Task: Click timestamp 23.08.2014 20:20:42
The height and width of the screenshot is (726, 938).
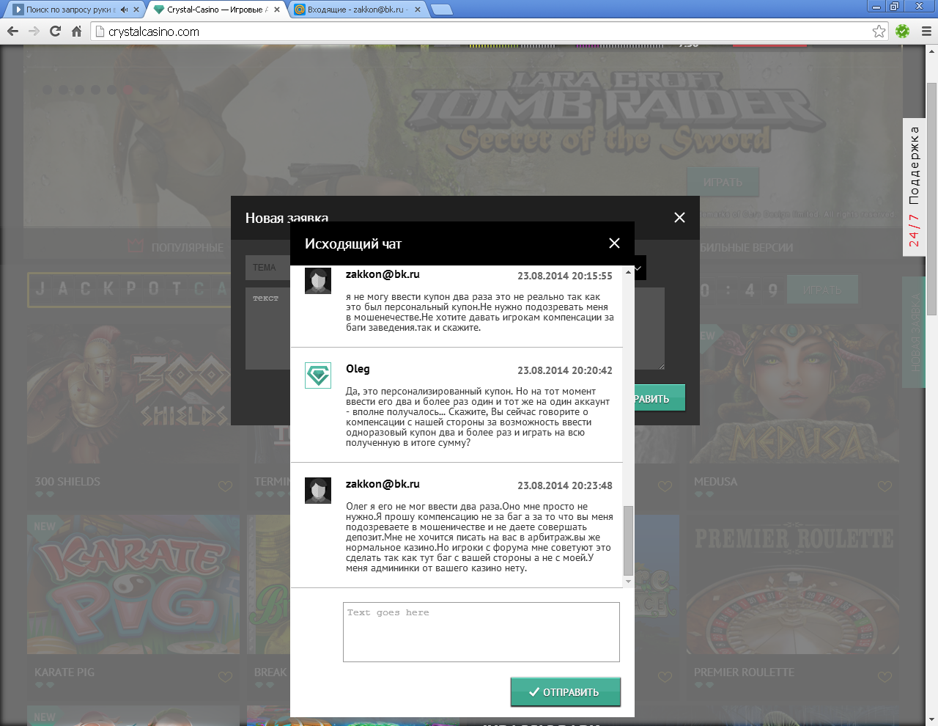Action: 565,370
